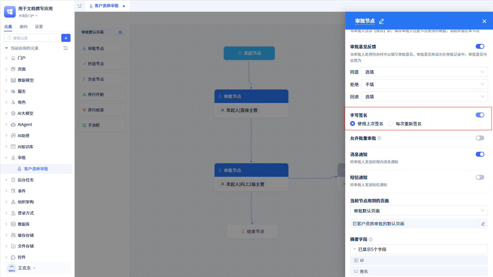Click the 数据模型 table icon
The height and width of the screenshot is (277, 493).
tap(13, 80)
